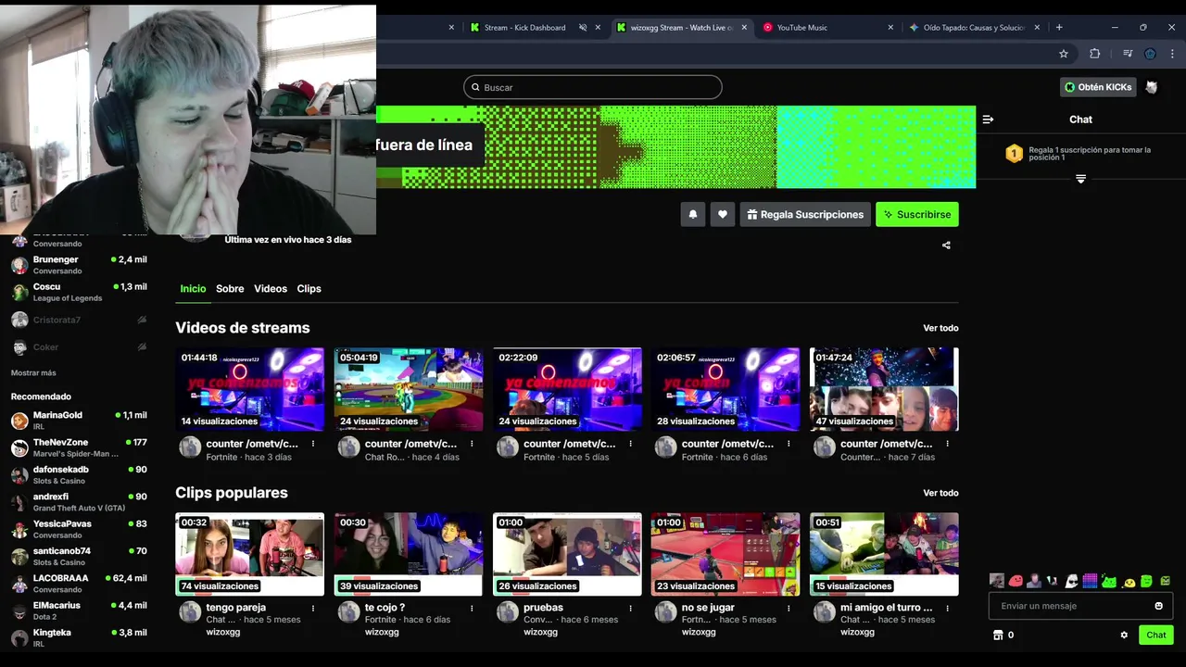Image resolution: width=1186 pixels, height=667 pixels.
Task: Close the YouTube Music tab
Action: coord(891,28)
